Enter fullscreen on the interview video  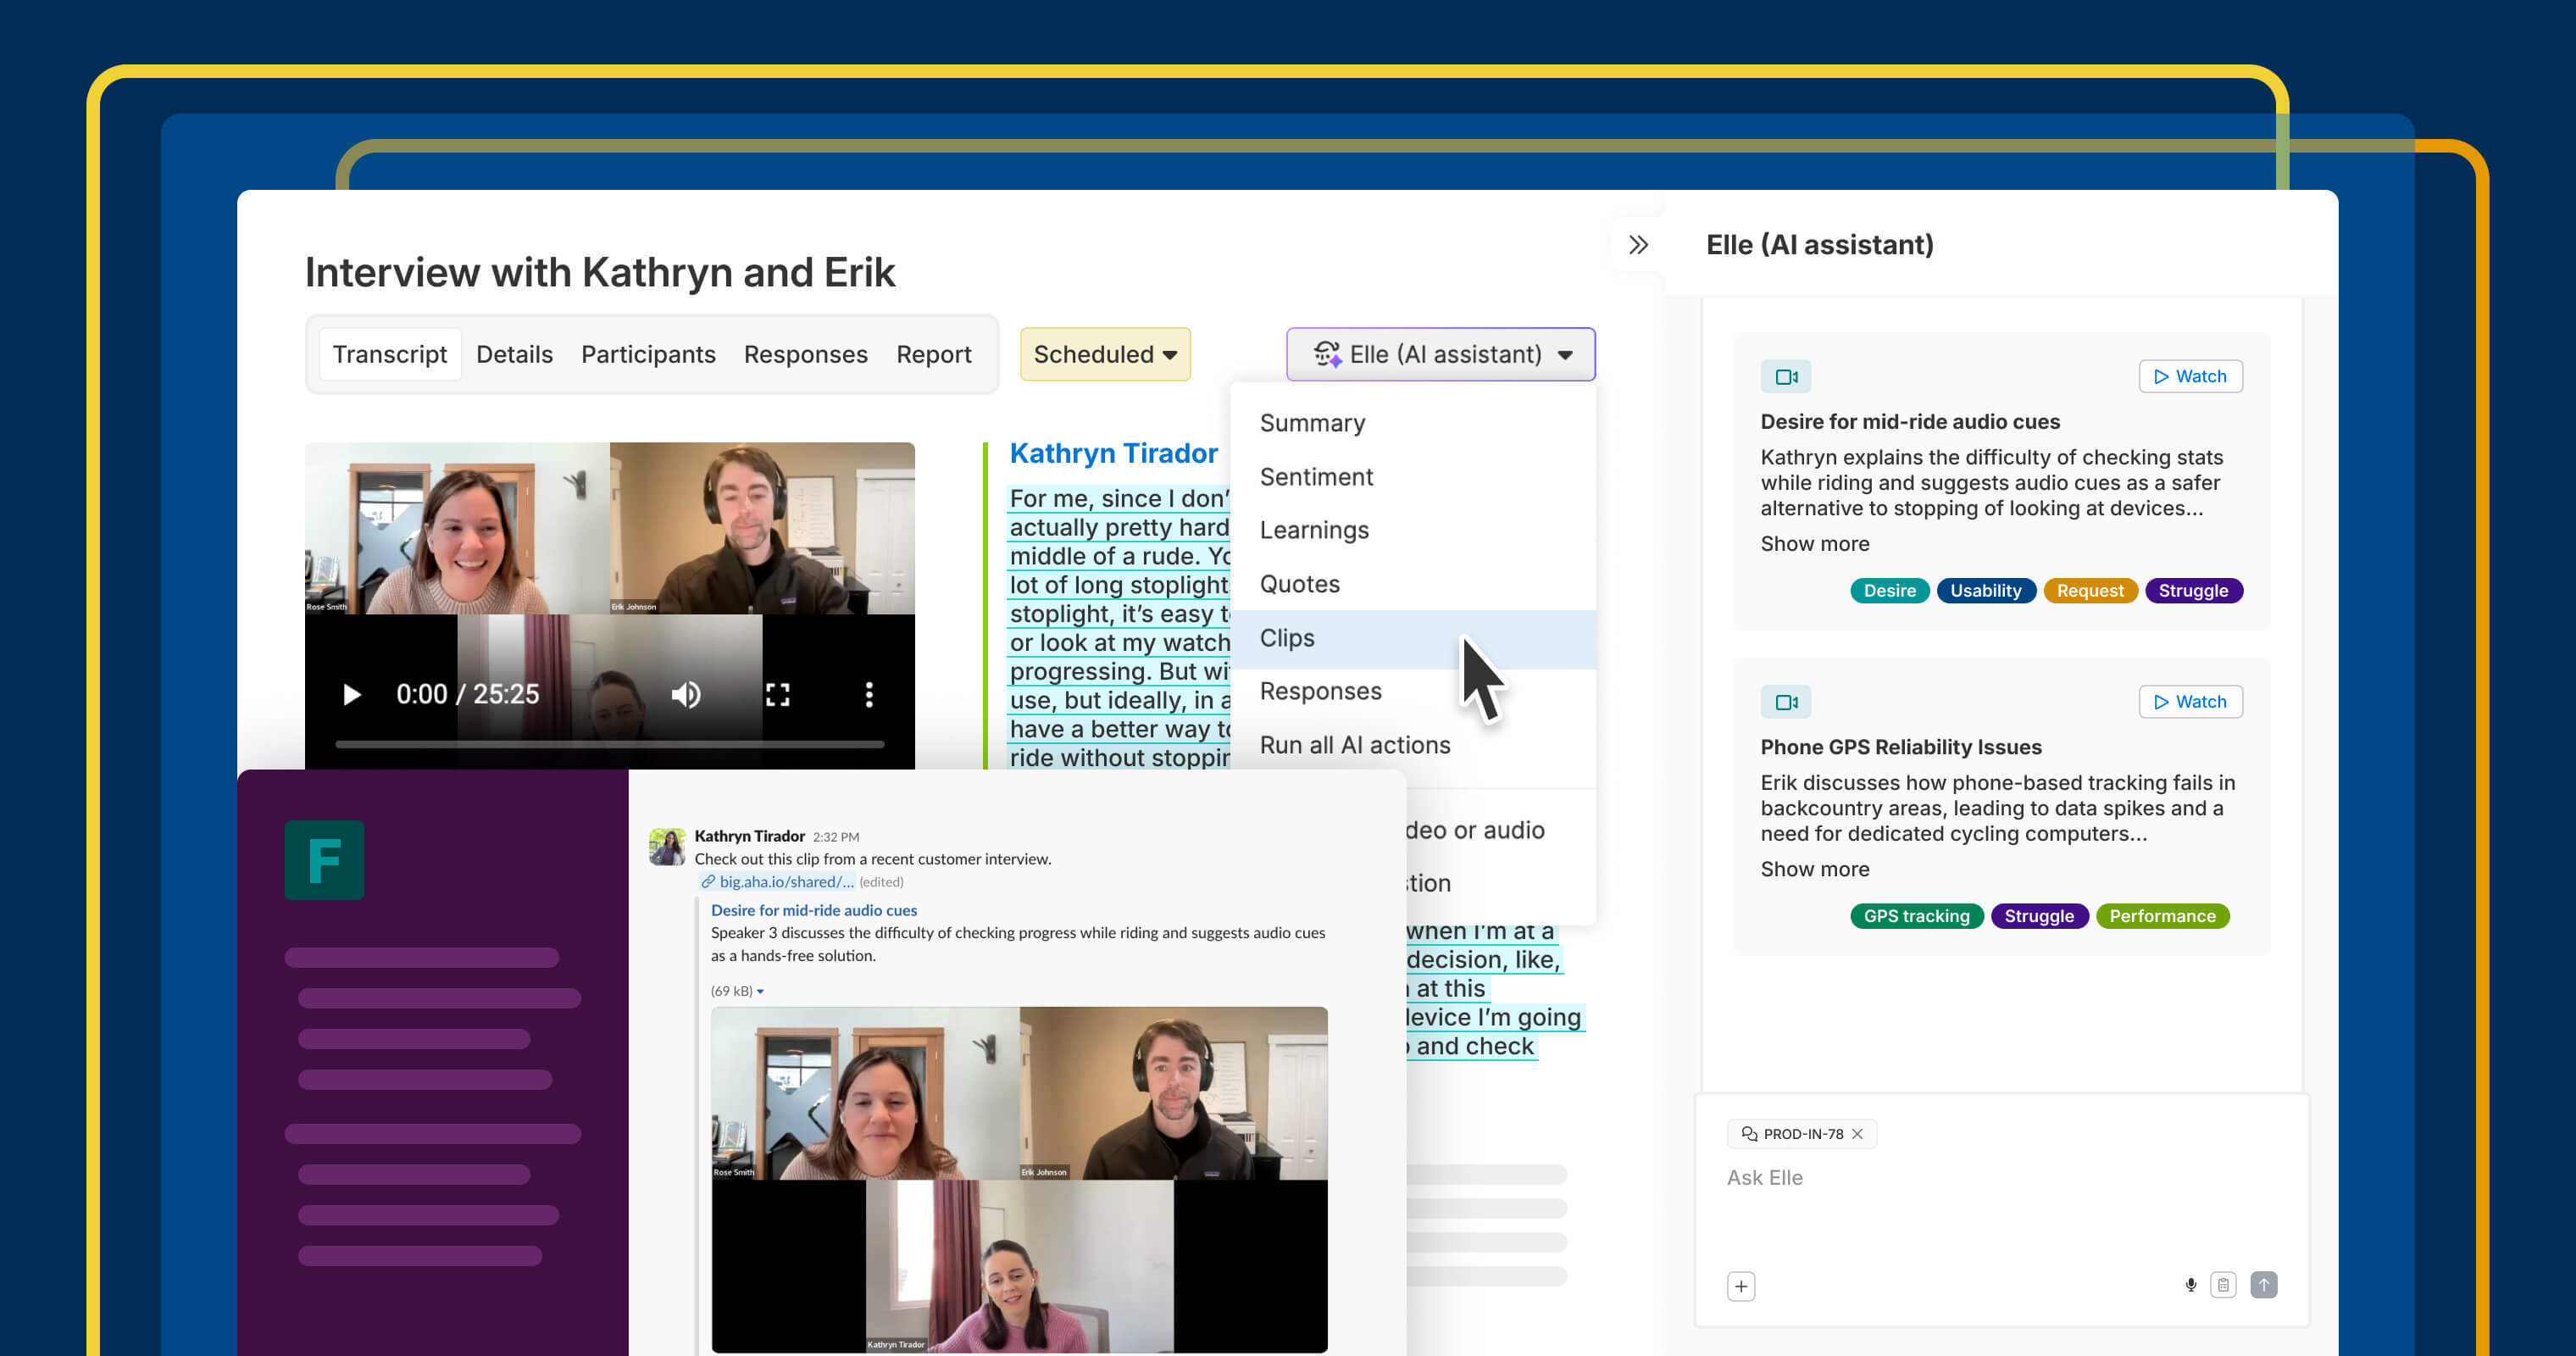(x=778, y=694)
